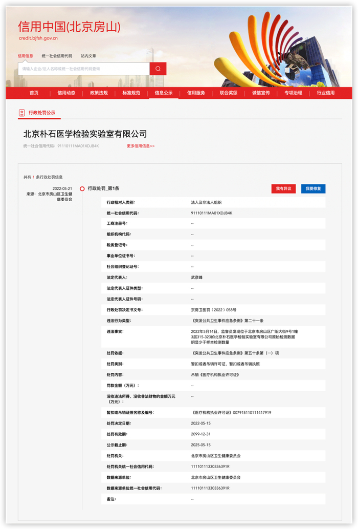
Task: Click the red search magnifier button
Action: (158, 69)
